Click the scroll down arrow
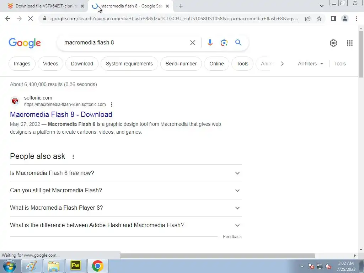This screenshot has width=364, height=273. (361, 250)
